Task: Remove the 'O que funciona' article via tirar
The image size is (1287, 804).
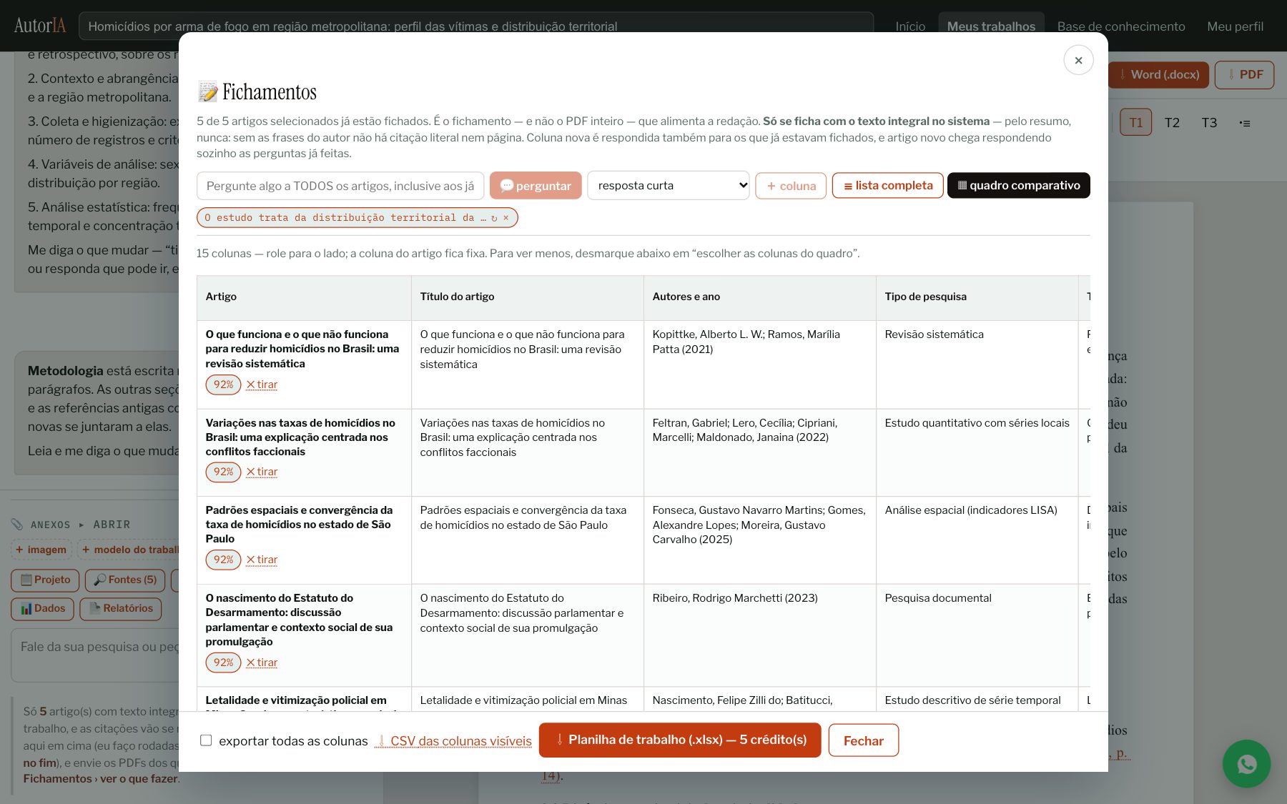Action: pos(262,384)
